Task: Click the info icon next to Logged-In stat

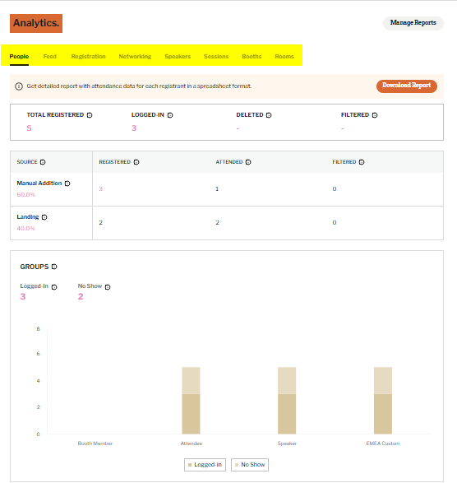Action: point(170,115)
